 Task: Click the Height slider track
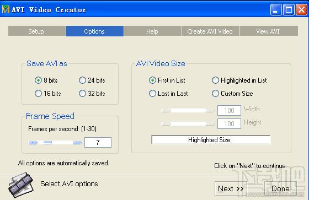pyautogui.click(x=188, y=124)
